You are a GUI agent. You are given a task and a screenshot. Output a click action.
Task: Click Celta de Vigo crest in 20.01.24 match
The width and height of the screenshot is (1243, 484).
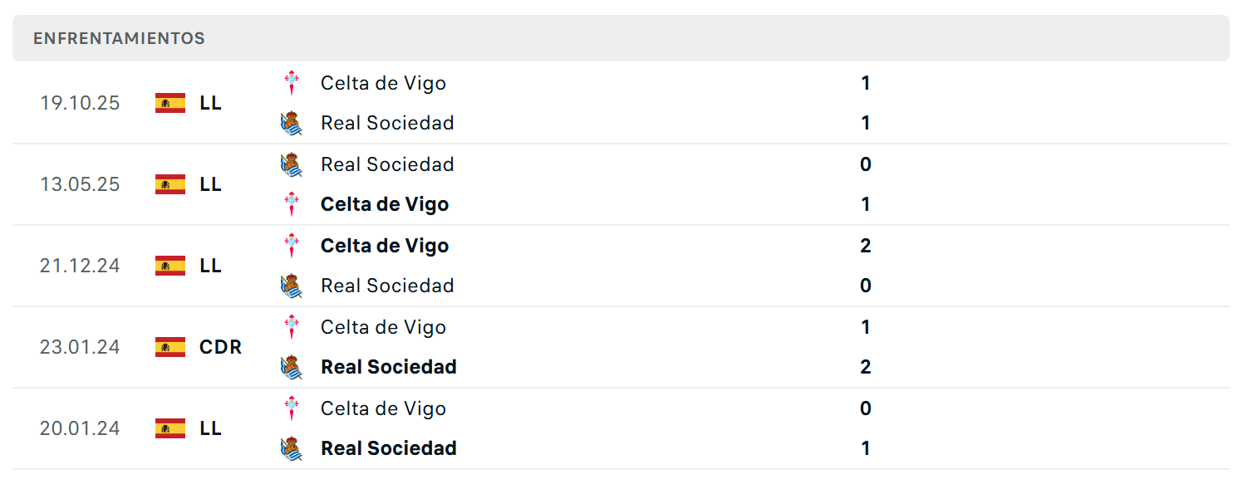tap(292, 408)
